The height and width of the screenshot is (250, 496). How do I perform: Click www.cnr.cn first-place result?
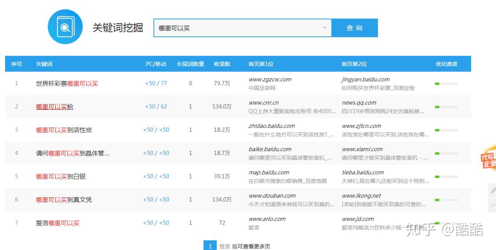(x=264, y=103)
